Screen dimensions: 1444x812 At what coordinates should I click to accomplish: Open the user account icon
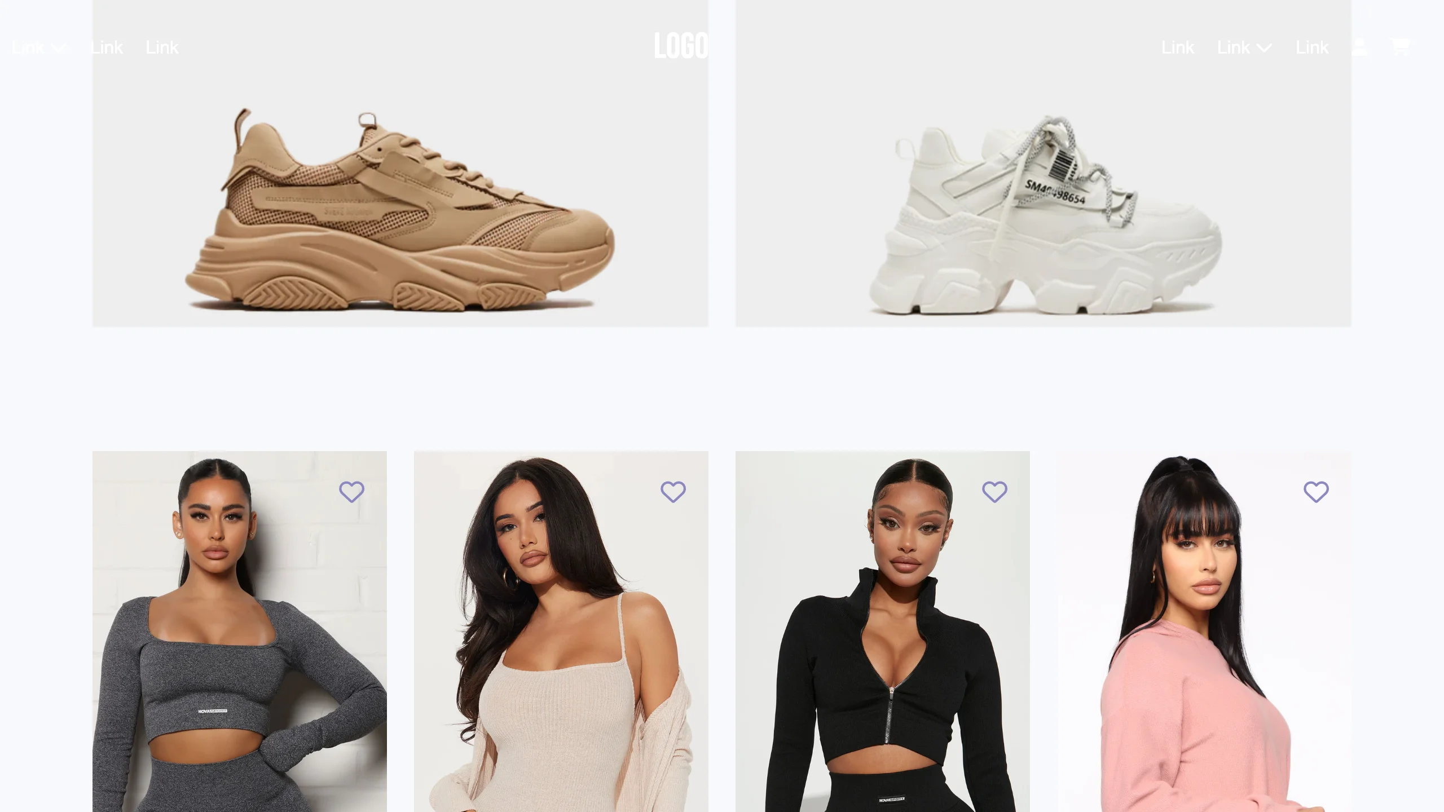1359,47
